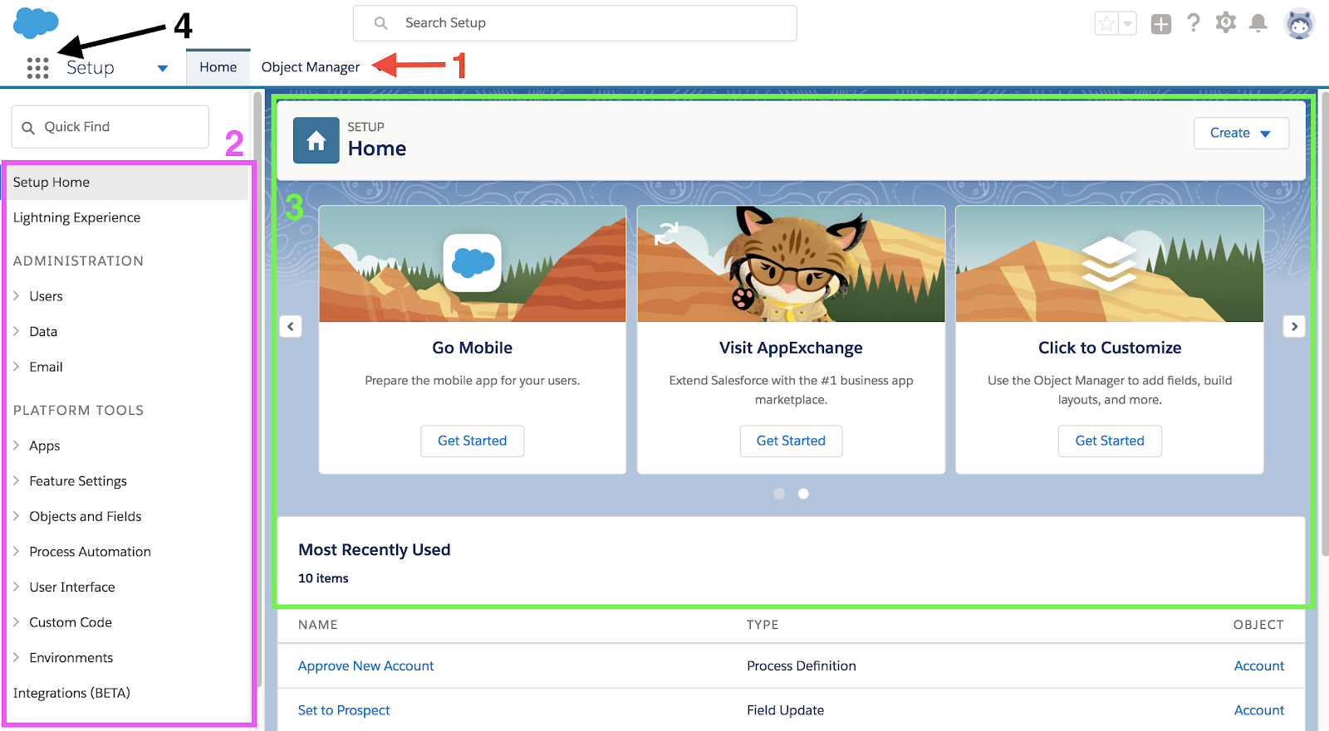Open the Create dropdown menu
This screenshot has width=1329, height=731.
click(1240, 134)
